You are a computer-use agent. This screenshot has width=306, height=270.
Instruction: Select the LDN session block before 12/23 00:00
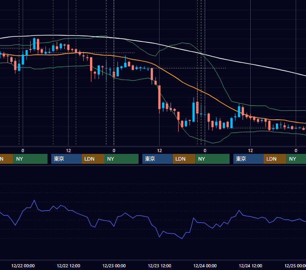click(93, 159)
